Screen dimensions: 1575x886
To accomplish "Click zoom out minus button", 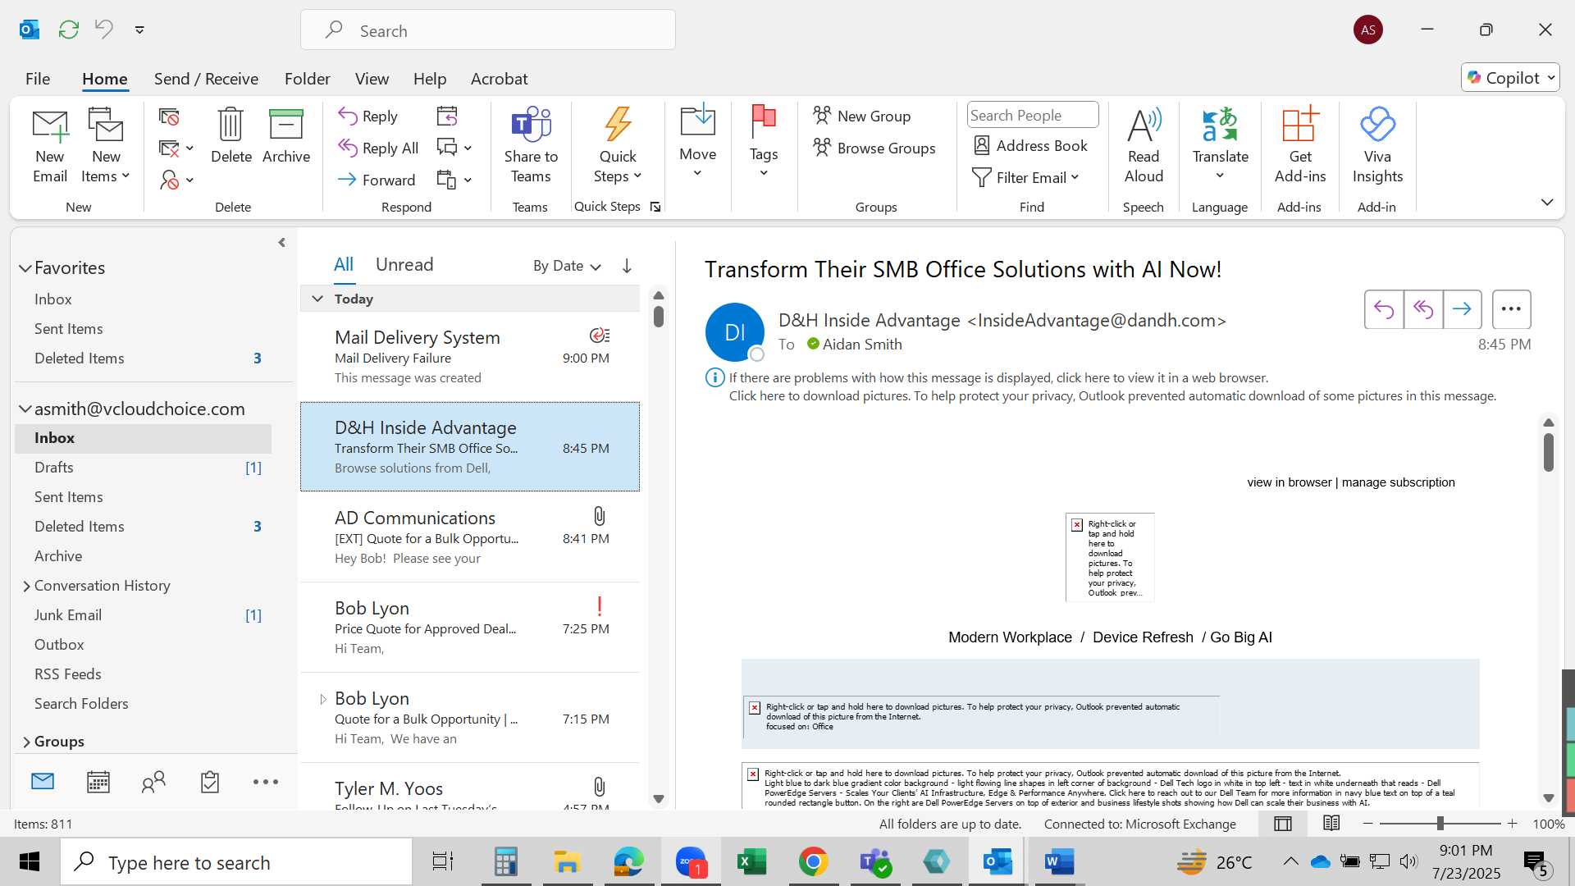I will point(1367,823).
